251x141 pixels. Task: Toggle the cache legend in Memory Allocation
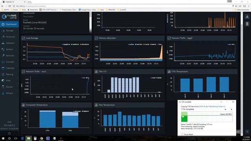pos(146,44)
